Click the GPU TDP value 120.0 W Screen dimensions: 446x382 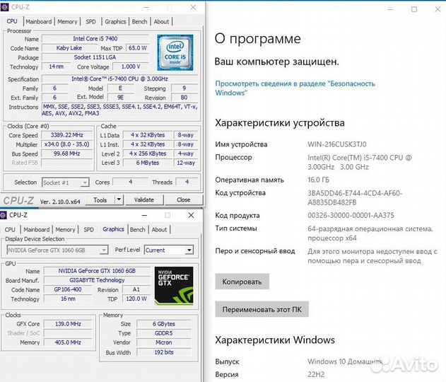(136, 299)
